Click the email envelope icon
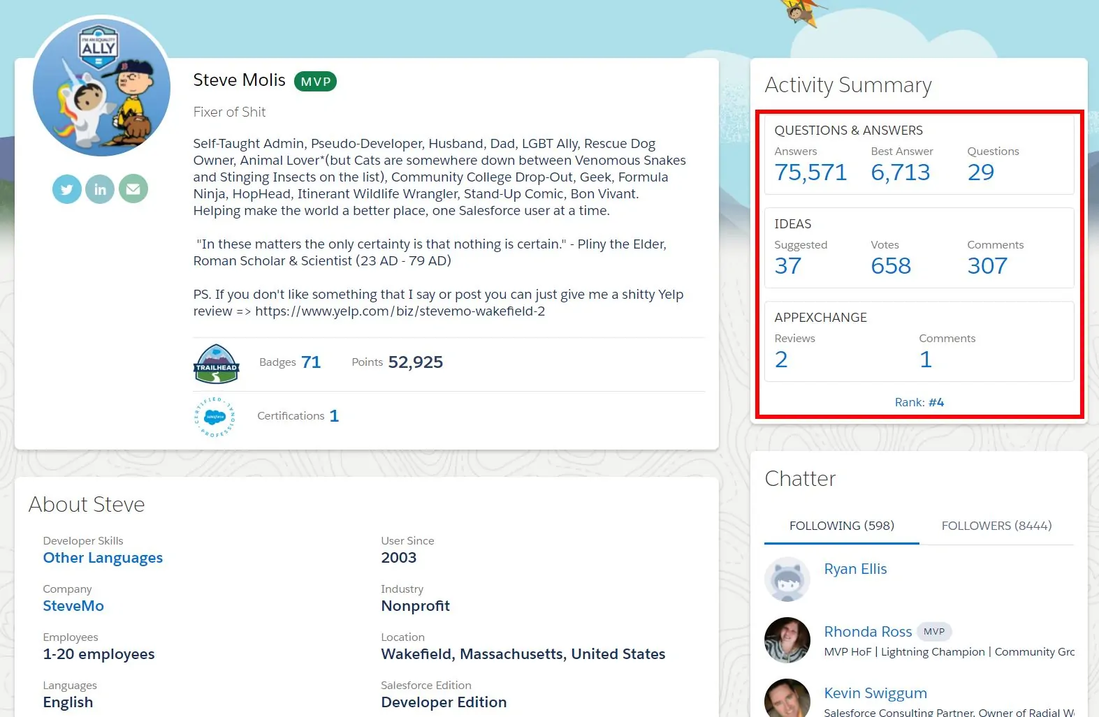1099x717 pixels. 133,189
